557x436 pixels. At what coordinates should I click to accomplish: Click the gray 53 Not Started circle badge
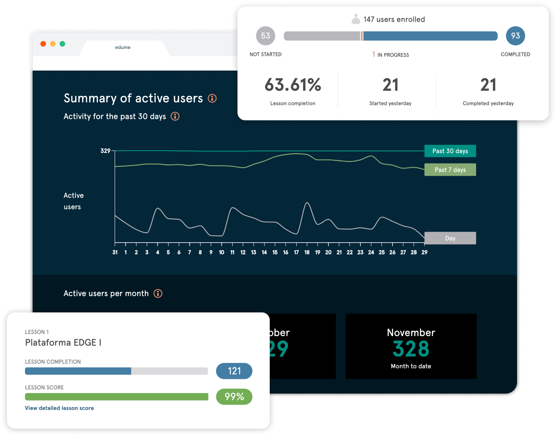265,36
